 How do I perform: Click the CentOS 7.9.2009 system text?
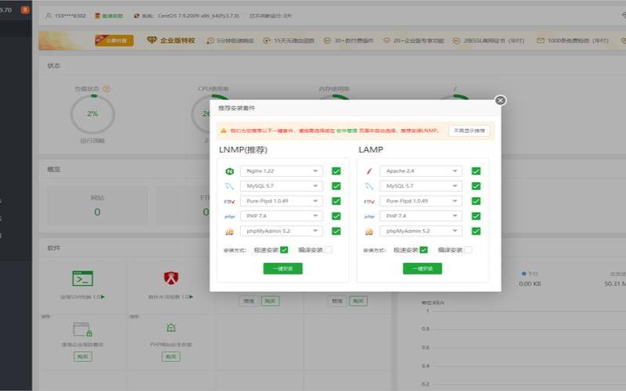(199, 16)
